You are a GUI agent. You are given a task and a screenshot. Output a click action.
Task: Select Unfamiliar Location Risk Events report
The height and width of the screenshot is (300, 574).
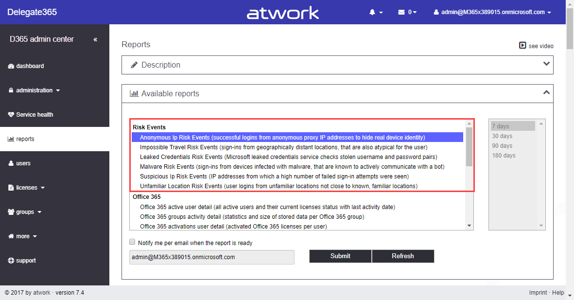(x=297, y=186)
